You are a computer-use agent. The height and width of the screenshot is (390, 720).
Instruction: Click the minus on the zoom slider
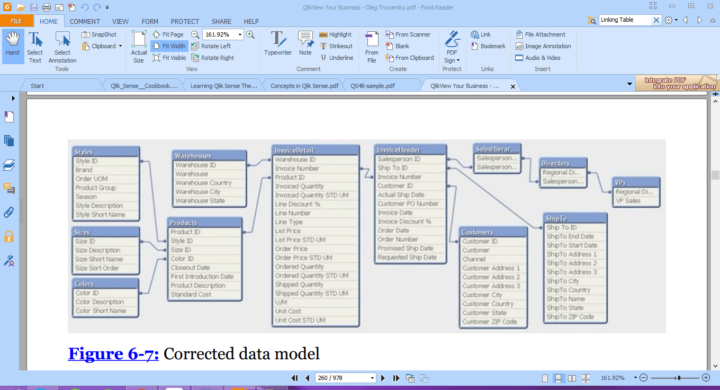pyautogui.click(x=643, y=378)
